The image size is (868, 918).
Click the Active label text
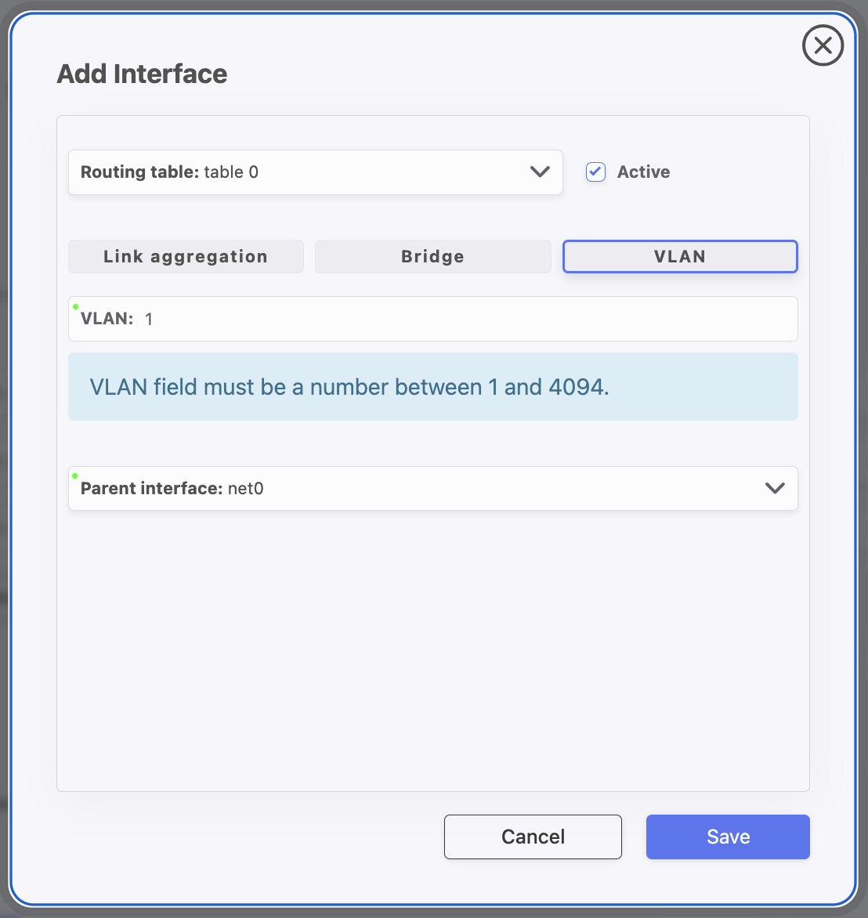pos(643,172)
